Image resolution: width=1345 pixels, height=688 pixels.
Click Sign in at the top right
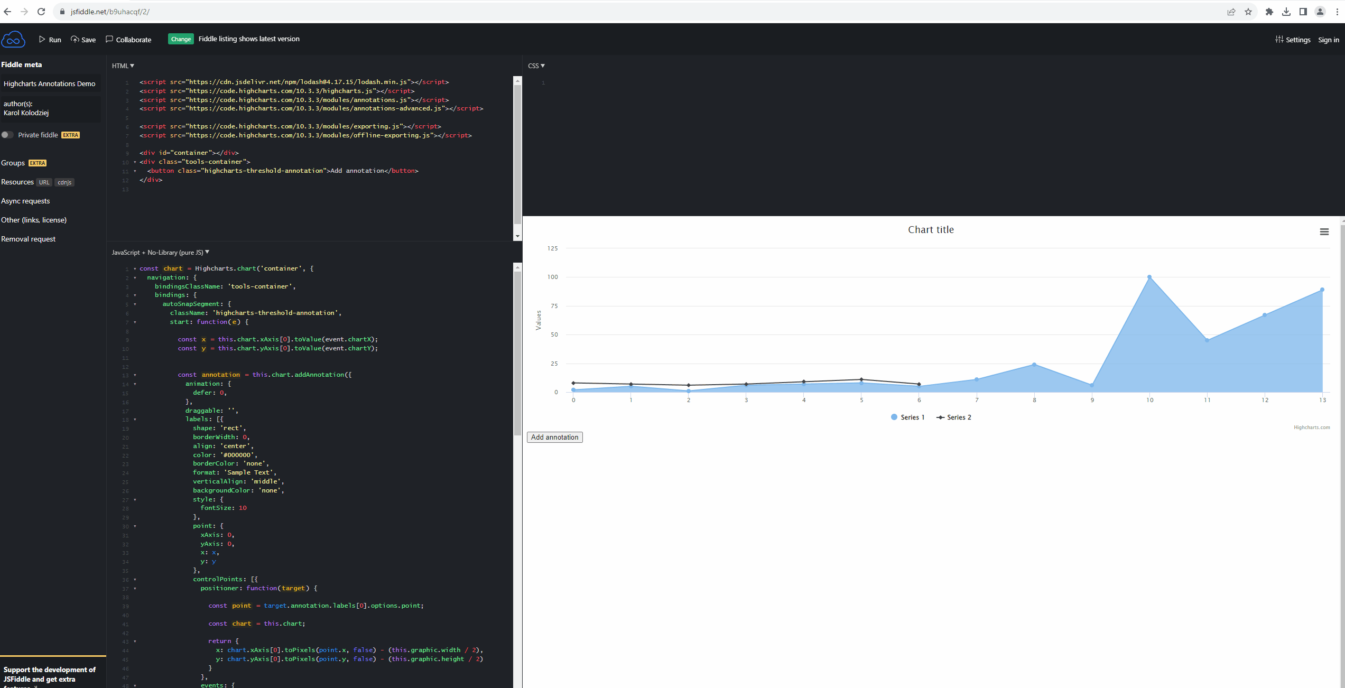[1329, 39]
